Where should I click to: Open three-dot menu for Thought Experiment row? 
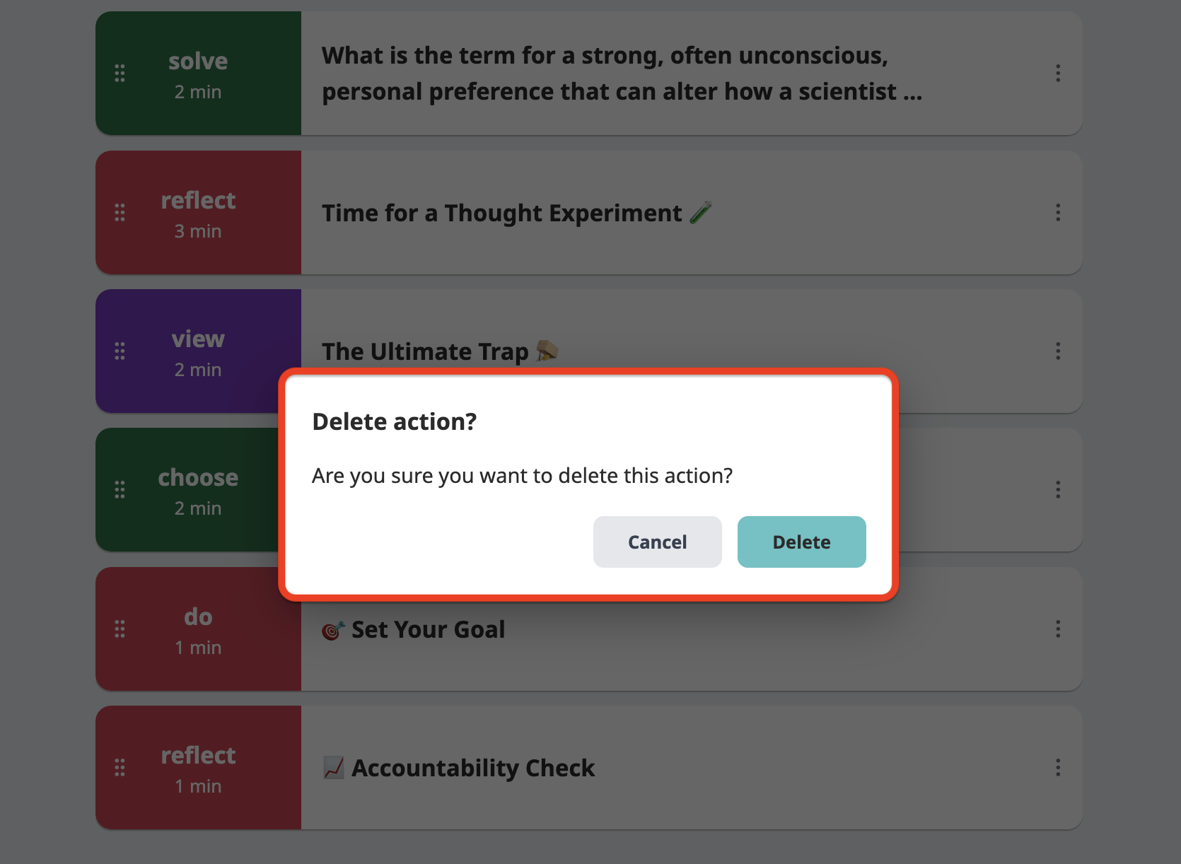tap(1058, 213)
